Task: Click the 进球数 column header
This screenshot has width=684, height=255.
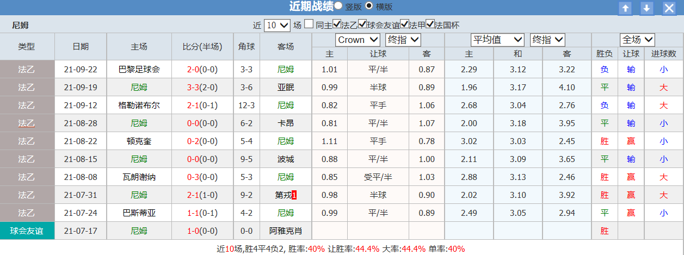Action: [664, 54]
